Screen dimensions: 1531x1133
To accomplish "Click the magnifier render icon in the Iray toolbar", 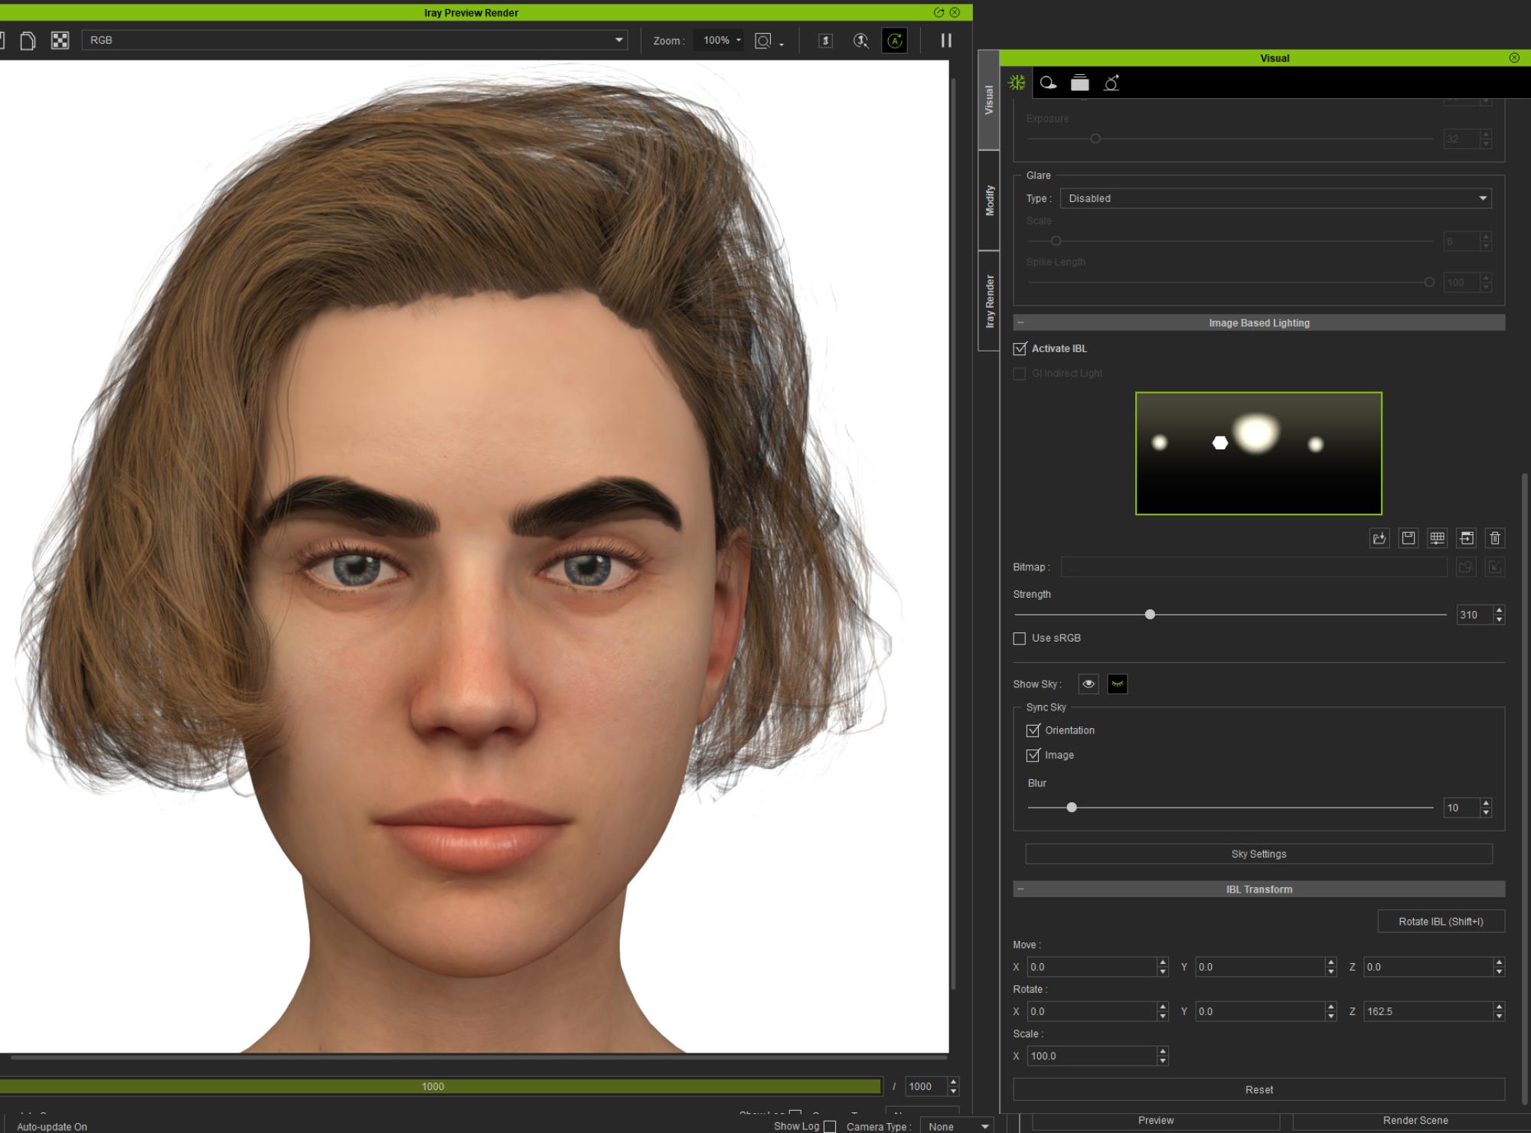I will (x=861, y=41).
